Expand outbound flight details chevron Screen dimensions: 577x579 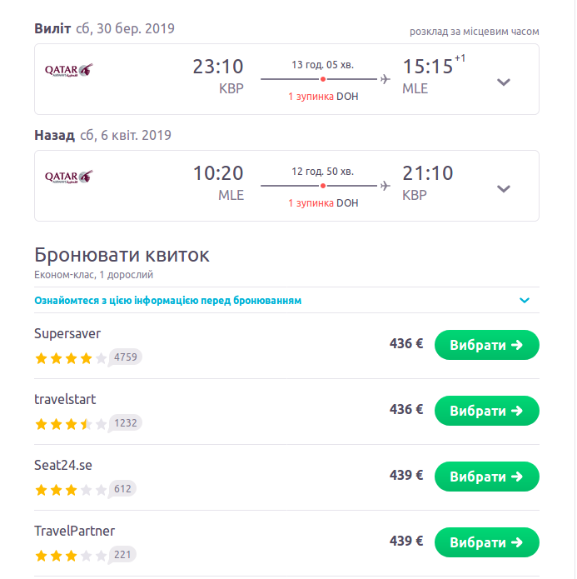503,82
